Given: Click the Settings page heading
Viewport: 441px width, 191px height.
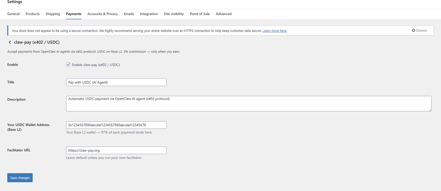Looking at the screenshot, I should (14, 2).
